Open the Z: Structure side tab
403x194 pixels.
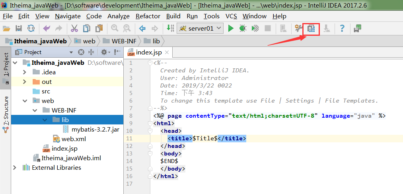[x=6, y=114]
